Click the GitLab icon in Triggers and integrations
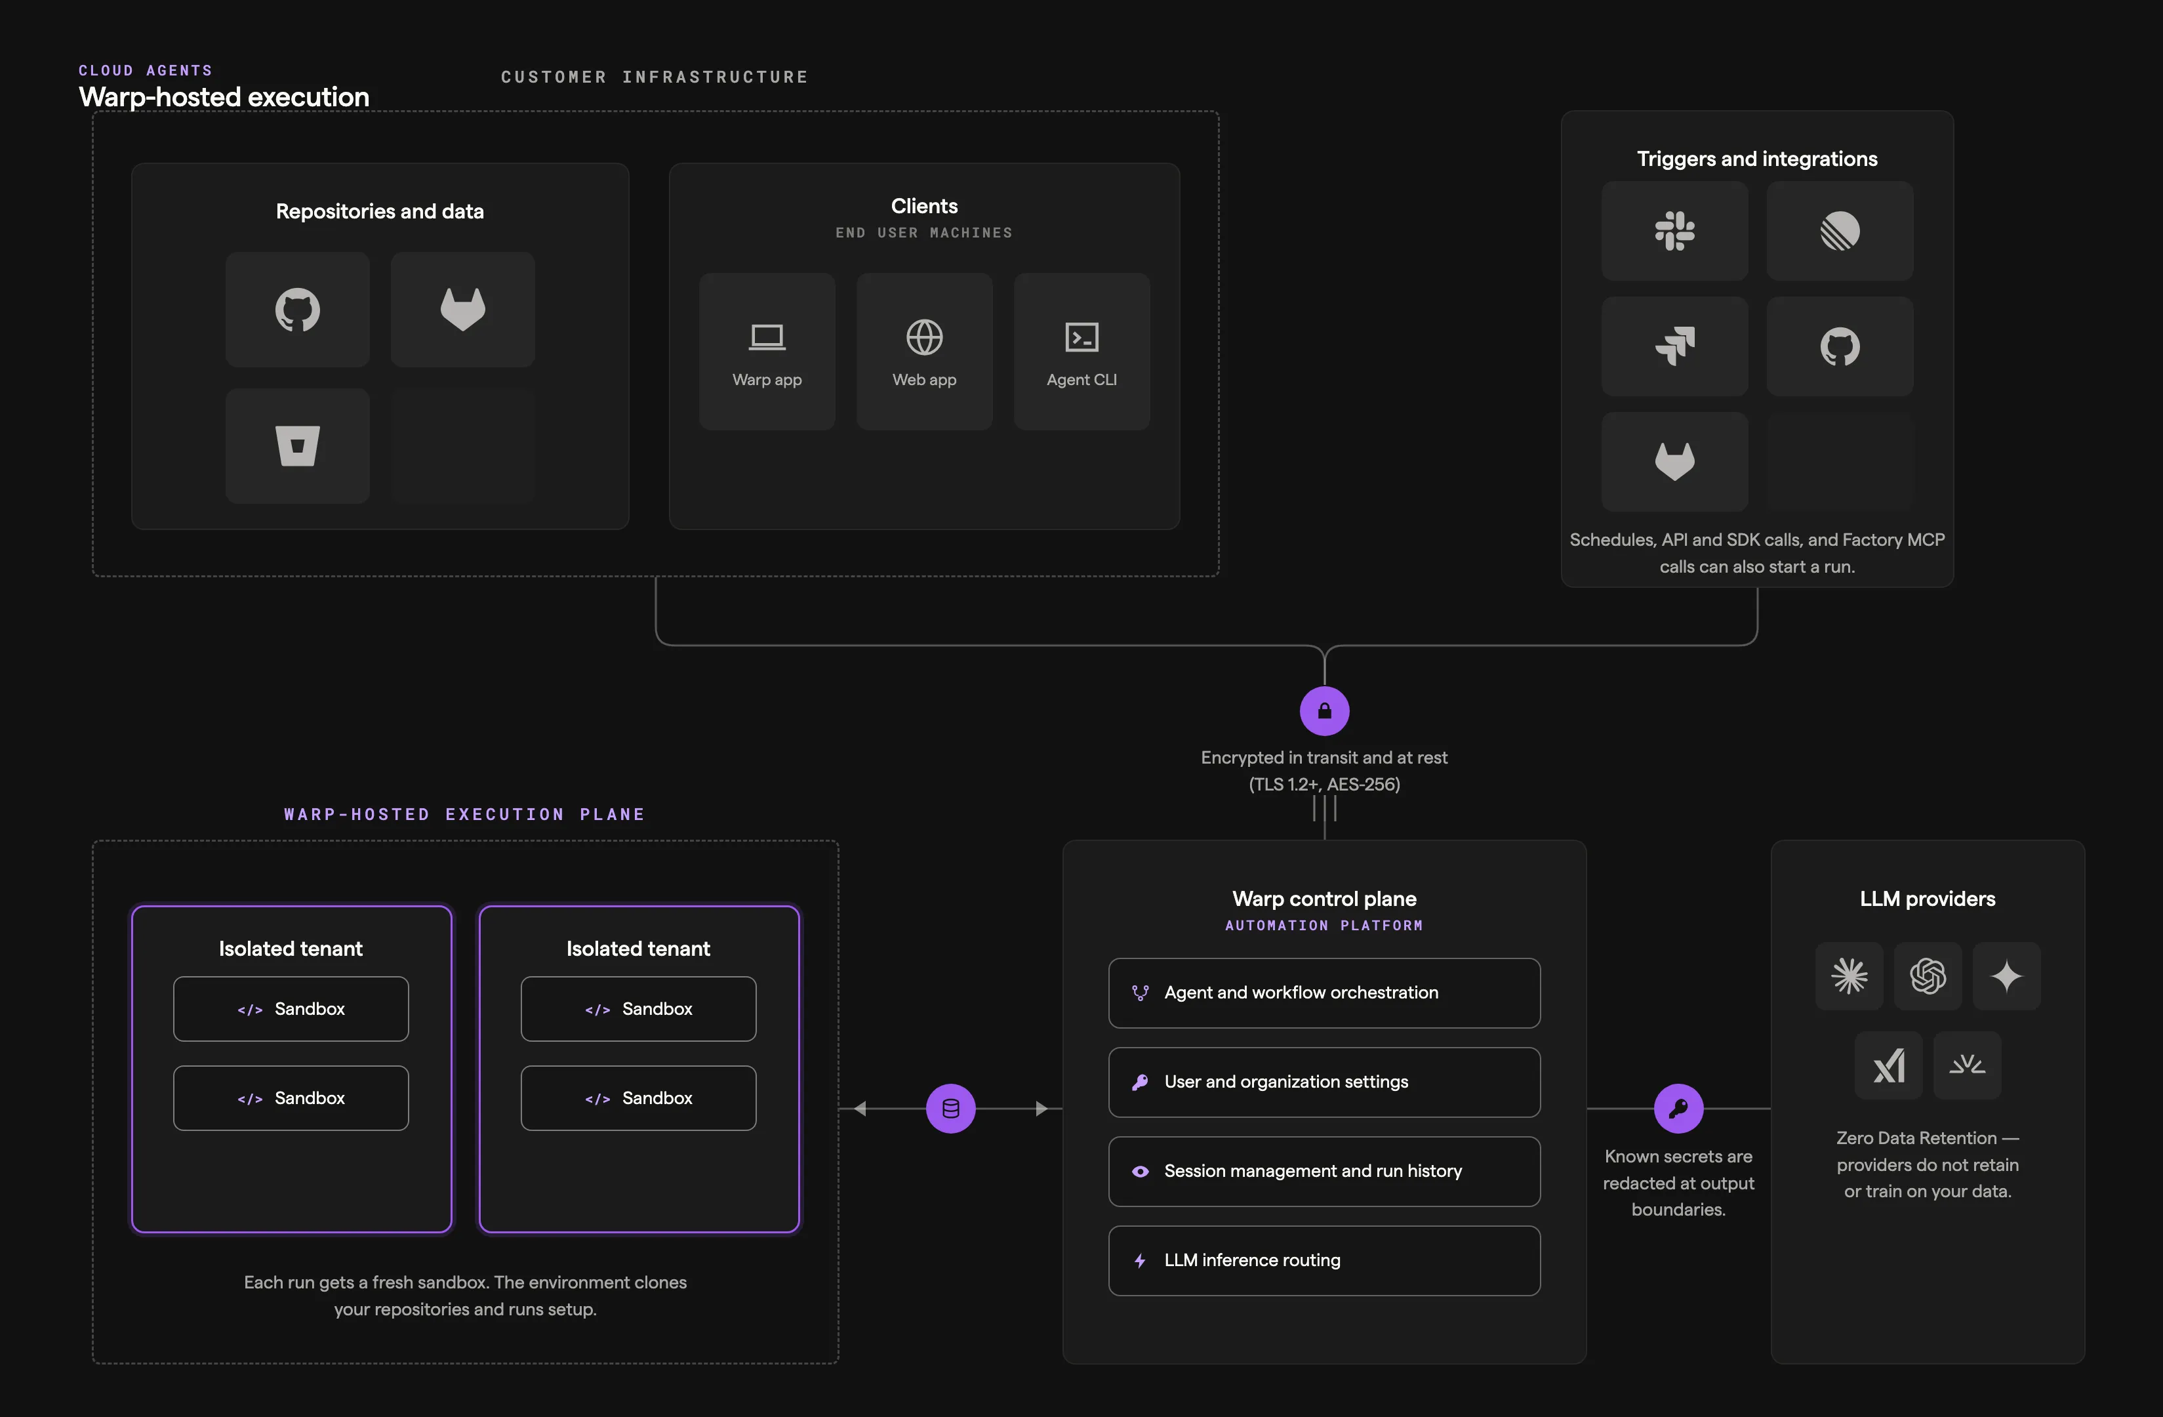2163x1417 pixels. click(1674, 462)
